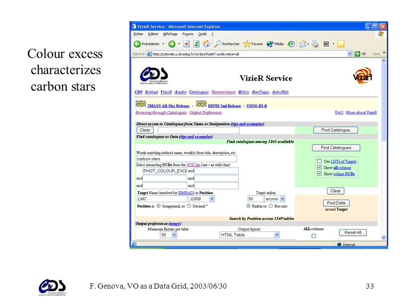
Task: Click the Find Data button
Action: [x=336, y=203]
